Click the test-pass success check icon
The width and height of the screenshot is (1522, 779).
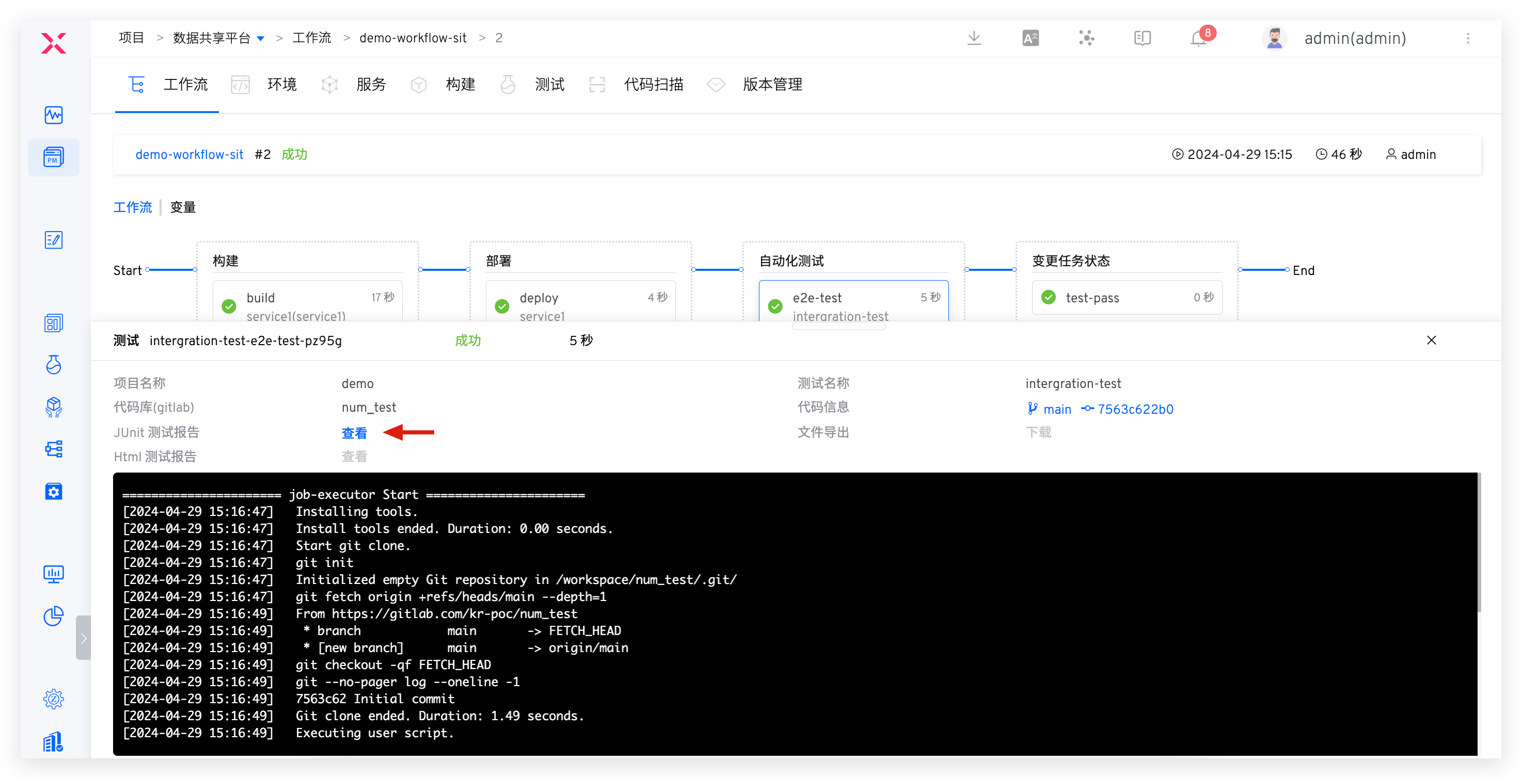1049,297
